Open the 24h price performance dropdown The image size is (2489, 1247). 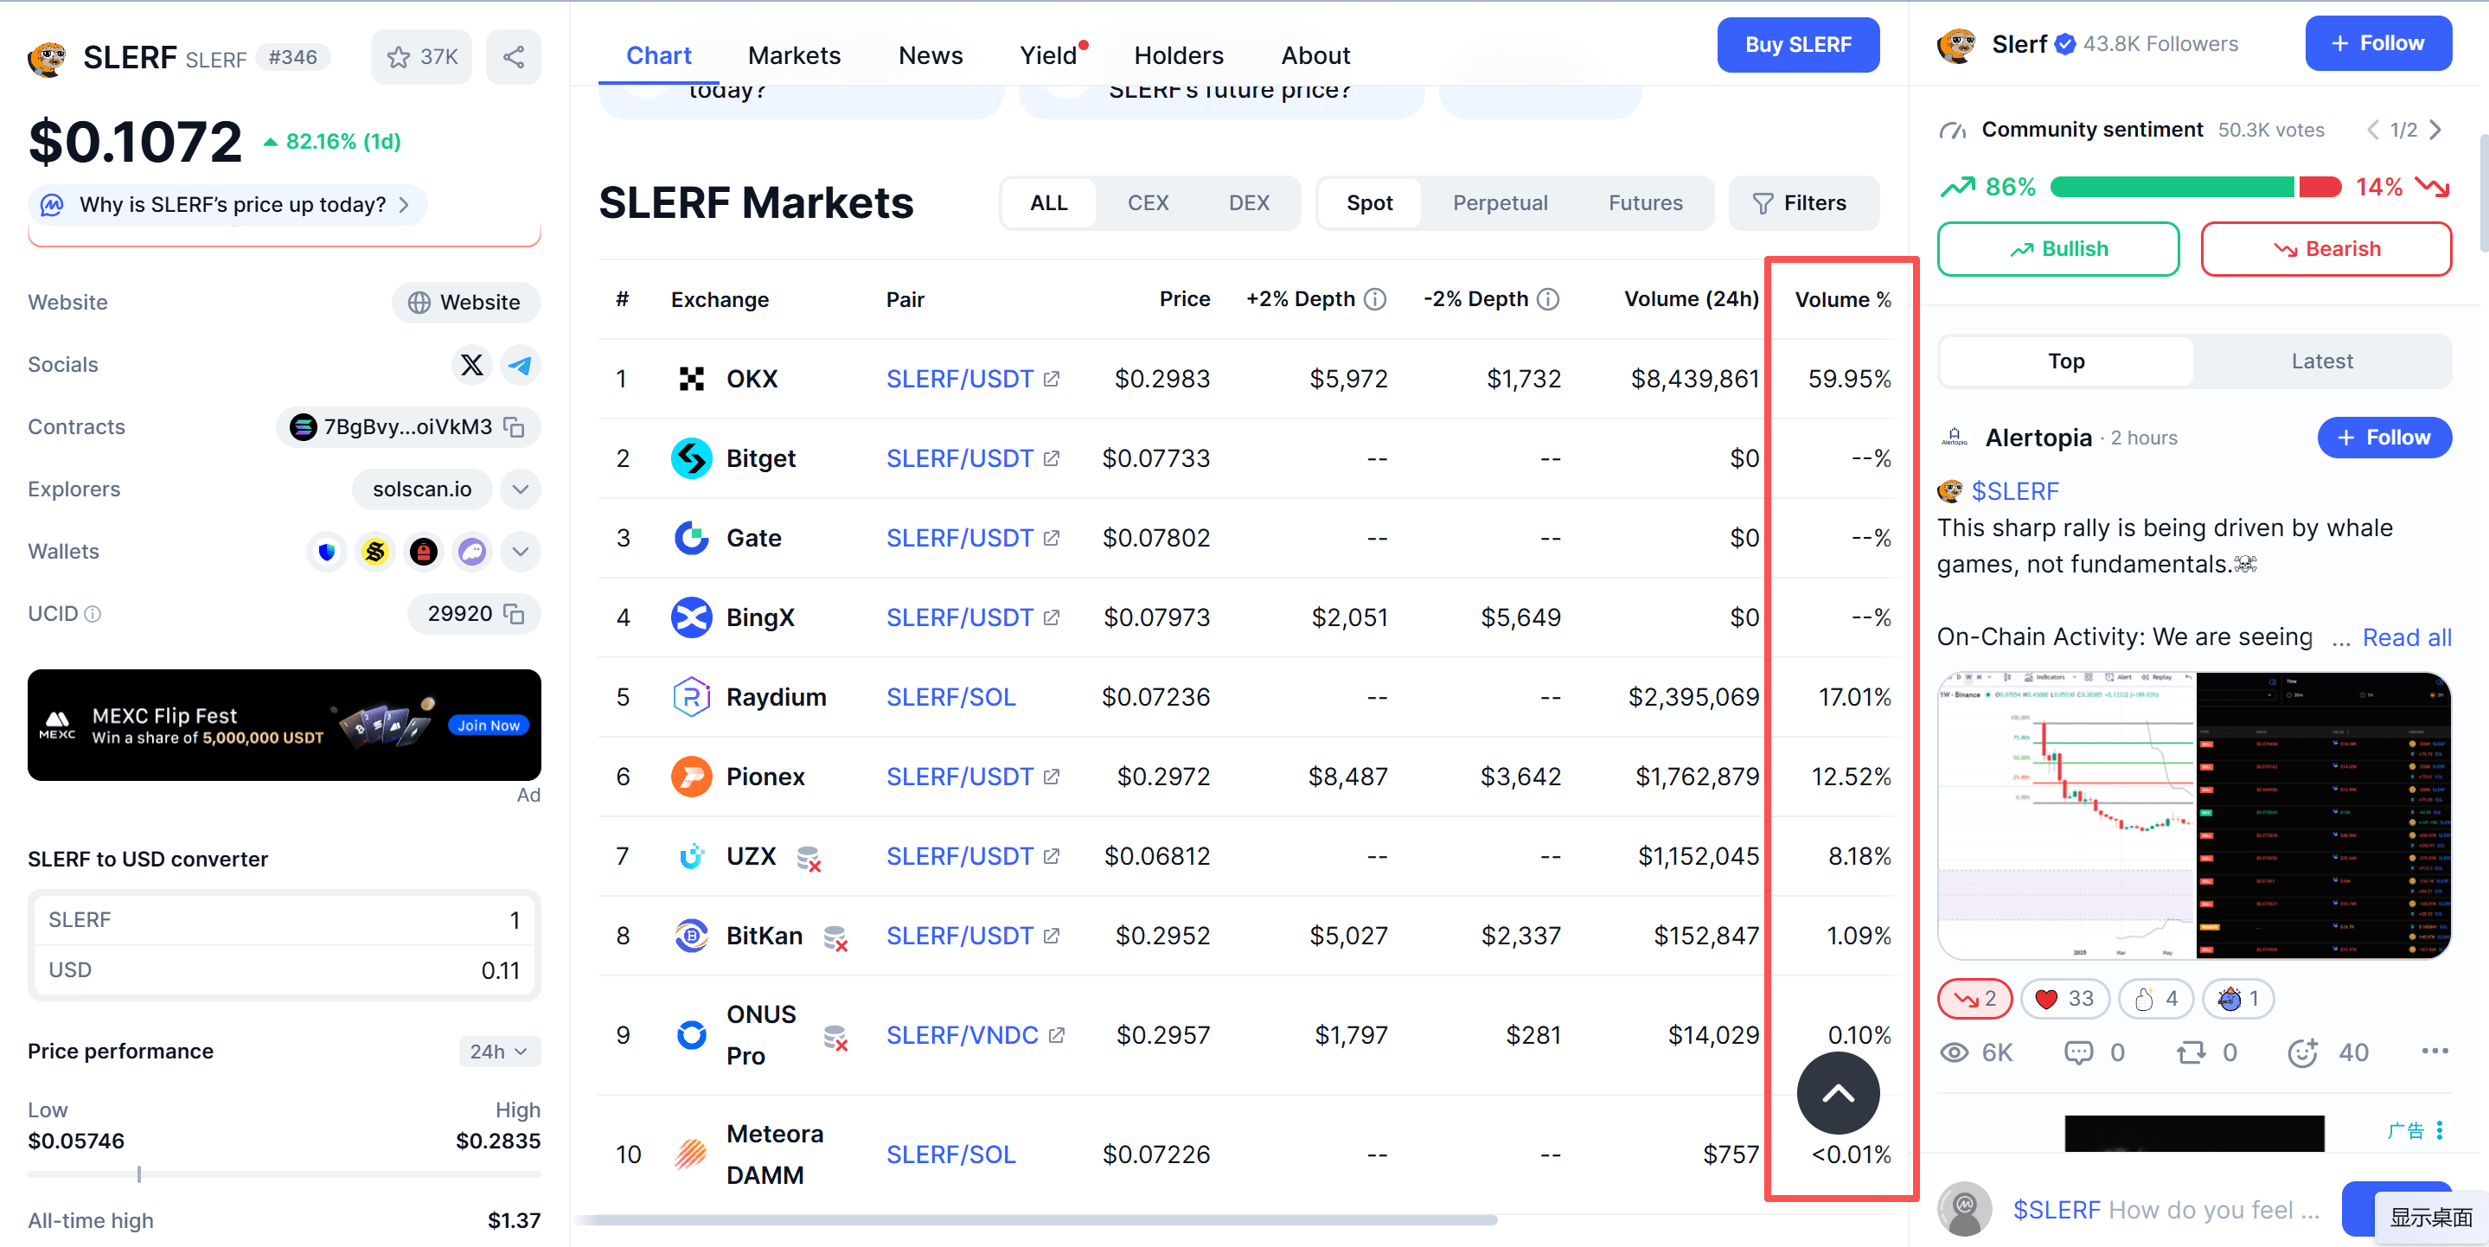(x=498, y=1051)
